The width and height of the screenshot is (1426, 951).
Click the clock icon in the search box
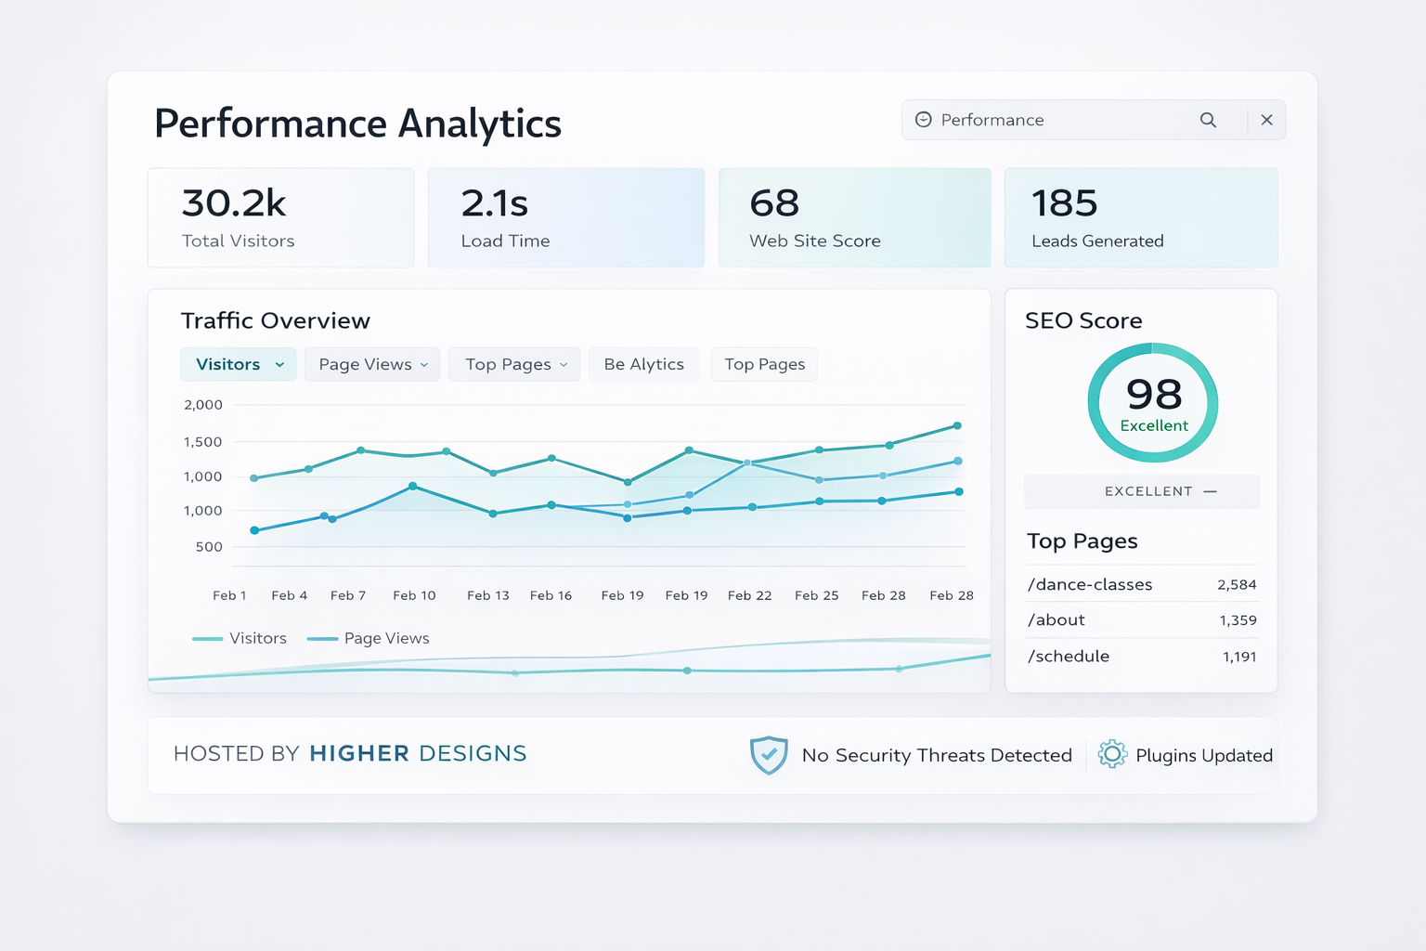coord(923,120)
